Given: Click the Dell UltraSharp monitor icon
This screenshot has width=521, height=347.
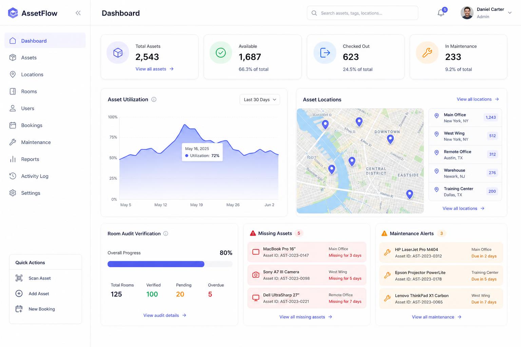Looking at the screenshot, I should 256,298.
